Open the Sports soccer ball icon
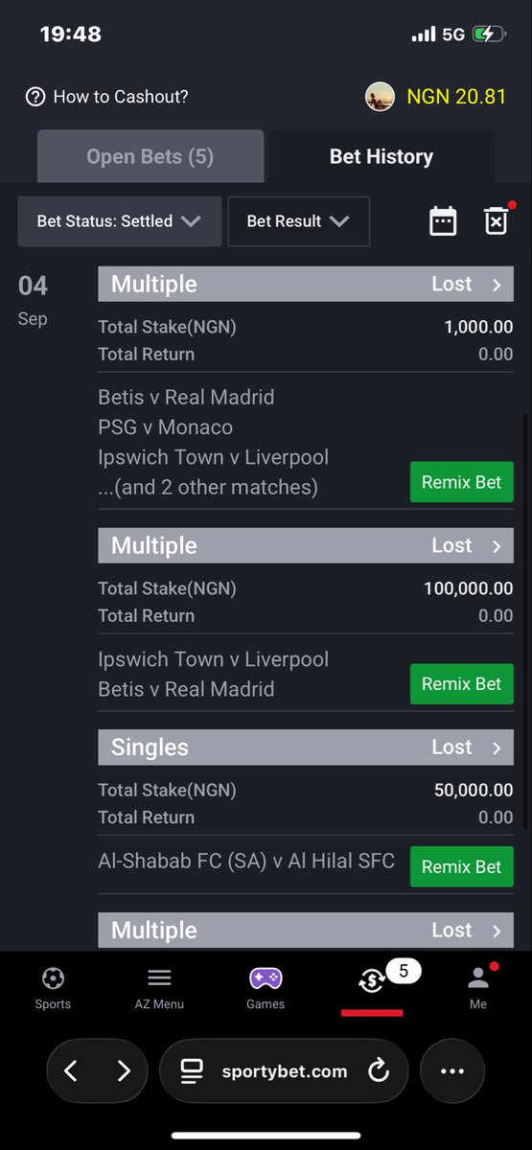 (x=53, y=978)
